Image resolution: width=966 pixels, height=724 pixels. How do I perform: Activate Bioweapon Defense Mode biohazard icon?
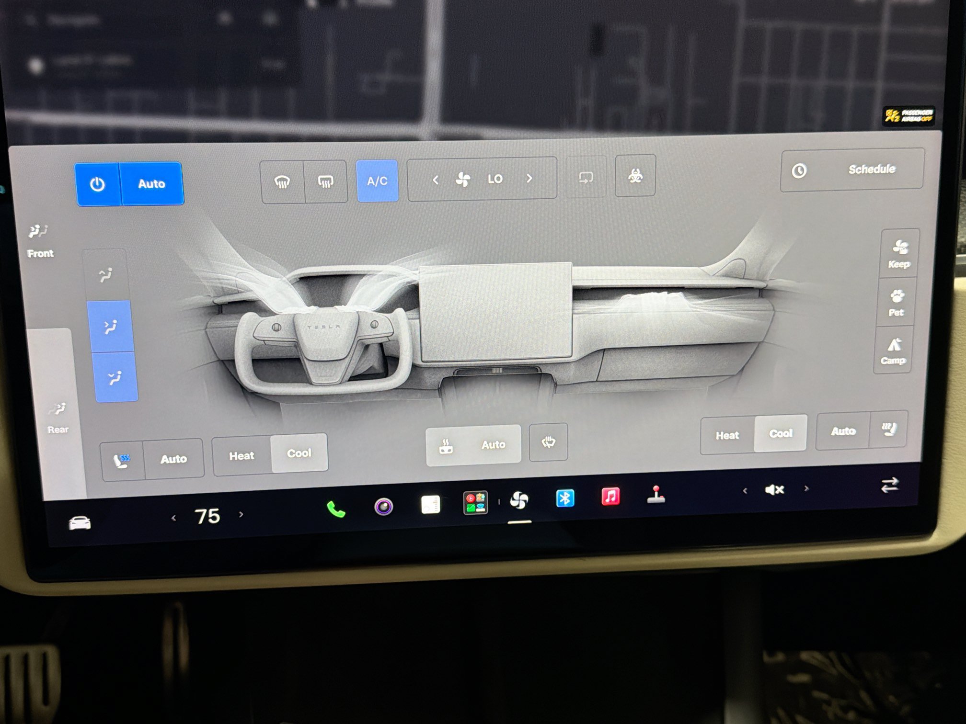635,176
